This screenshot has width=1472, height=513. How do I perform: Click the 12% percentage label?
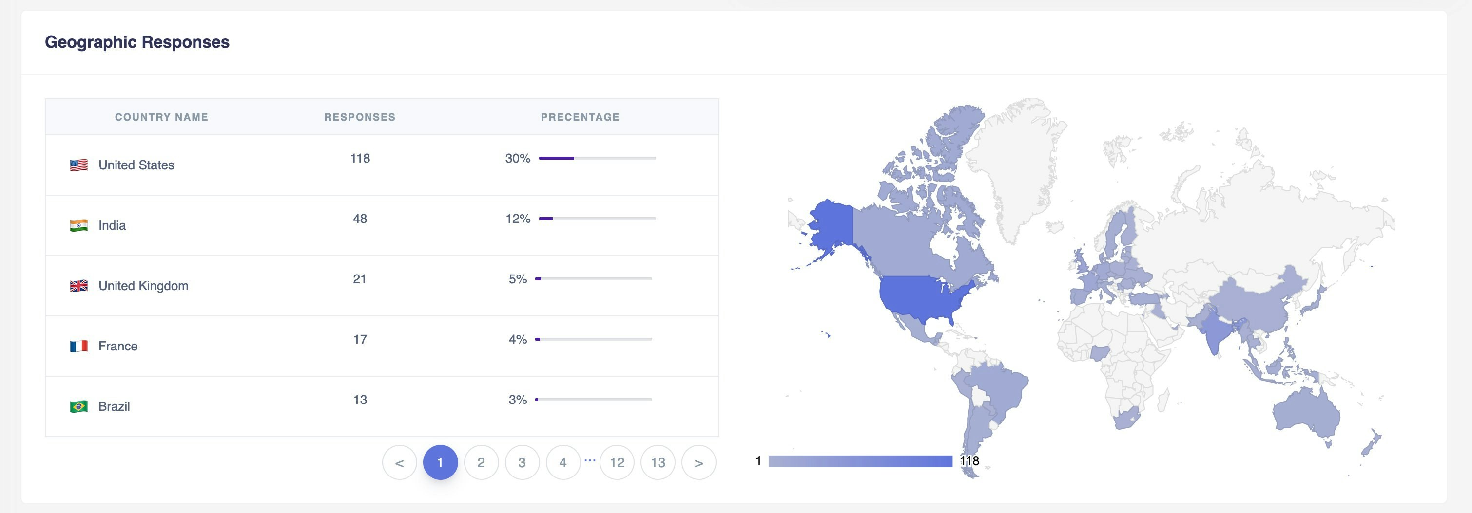(518, 219)
